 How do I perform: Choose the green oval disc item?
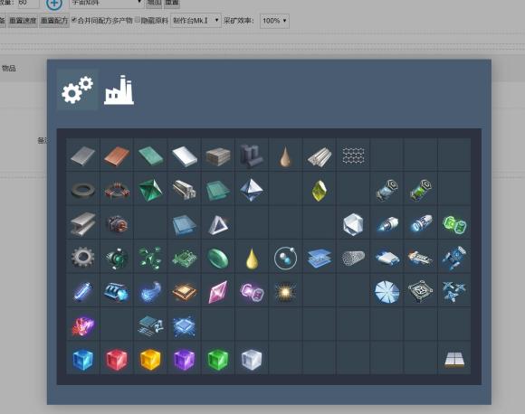[218, 259]
